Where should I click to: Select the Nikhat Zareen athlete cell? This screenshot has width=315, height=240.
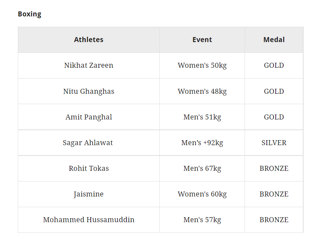[x=89, y=65]
